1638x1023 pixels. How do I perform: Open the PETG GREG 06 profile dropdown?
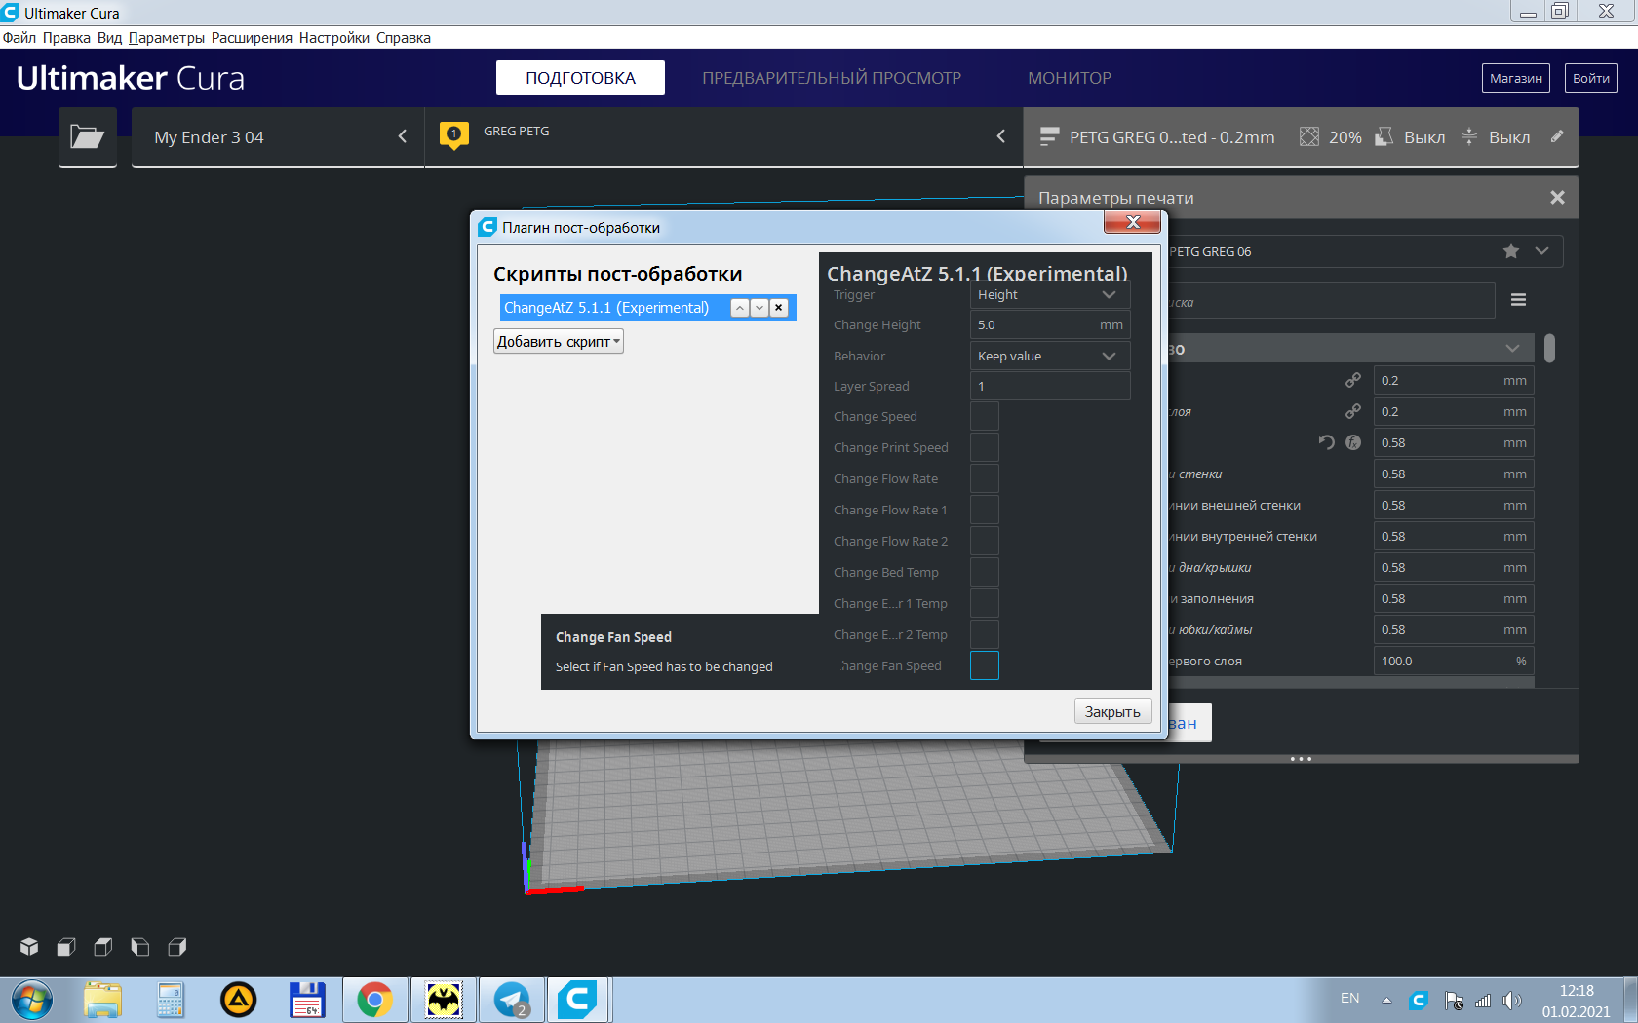pyautogui.click(x=1365, y=251)
